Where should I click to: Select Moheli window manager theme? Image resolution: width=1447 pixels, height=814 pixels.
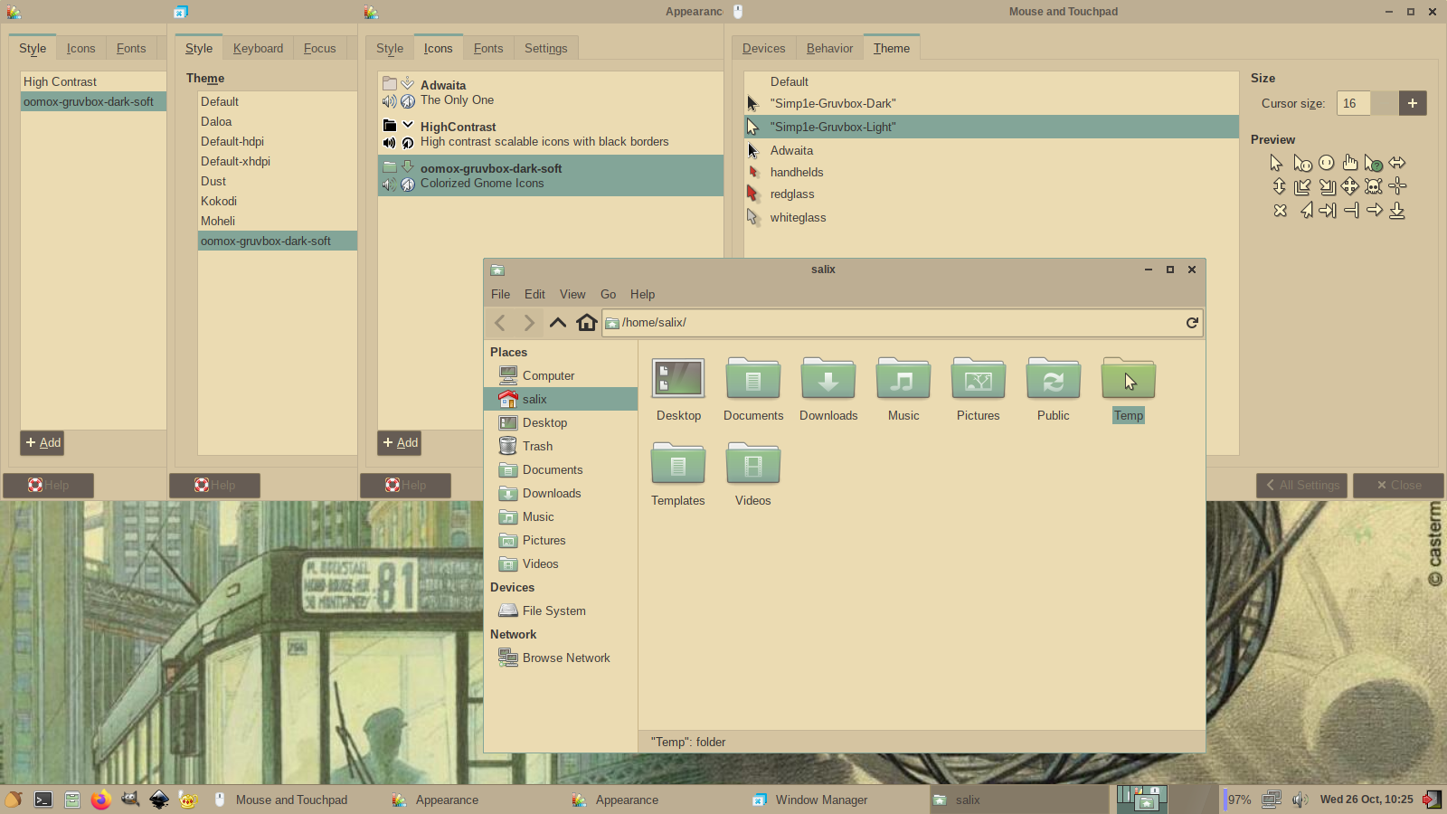(x=278, y=221)
